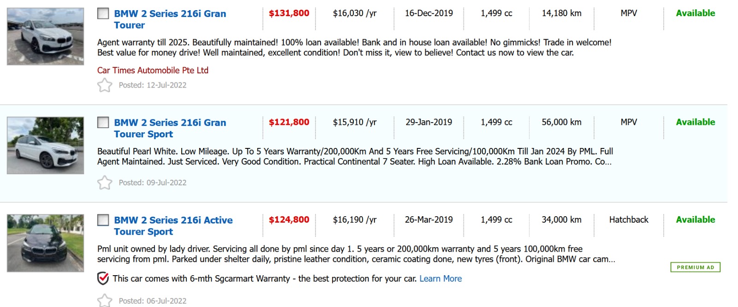The image size is (738, 307).
Task: Check the 216i Active Tourer Sport box
Action: 103,220
